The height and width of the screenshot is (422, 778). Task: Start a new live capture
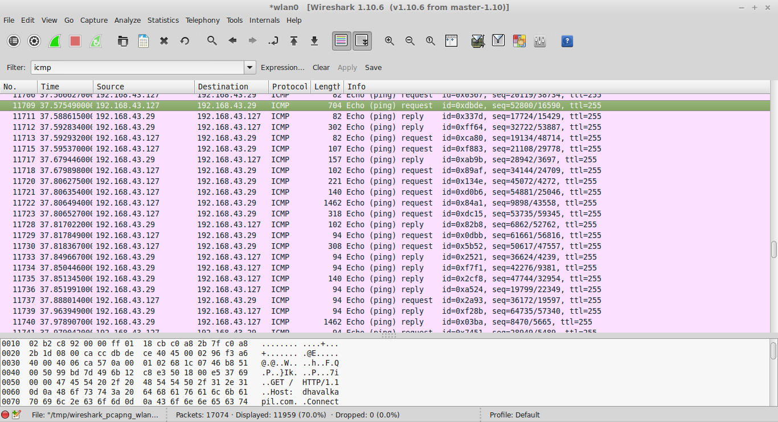(55, 41)
